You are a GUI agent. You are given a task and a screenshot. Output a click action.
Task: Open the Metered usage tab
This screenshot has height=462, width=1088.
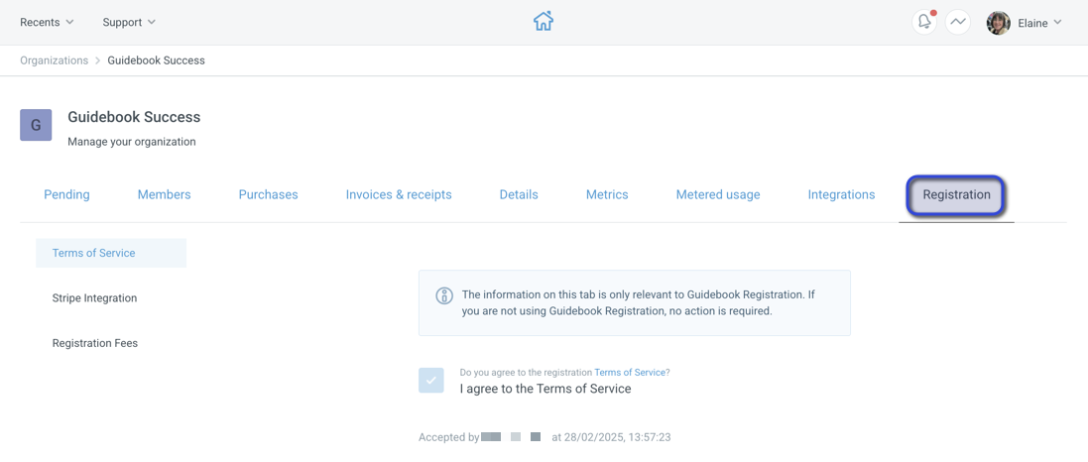coord(717,195)
